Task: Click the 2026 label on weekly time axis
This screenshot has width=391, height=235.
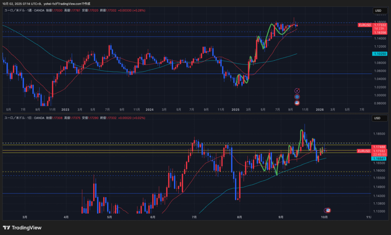Action: 320,109
